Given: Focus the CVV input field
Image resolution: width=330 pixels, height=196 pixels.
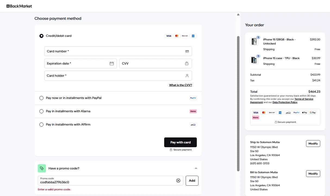Looking at the screenshot, I should (x=155, y=63).
